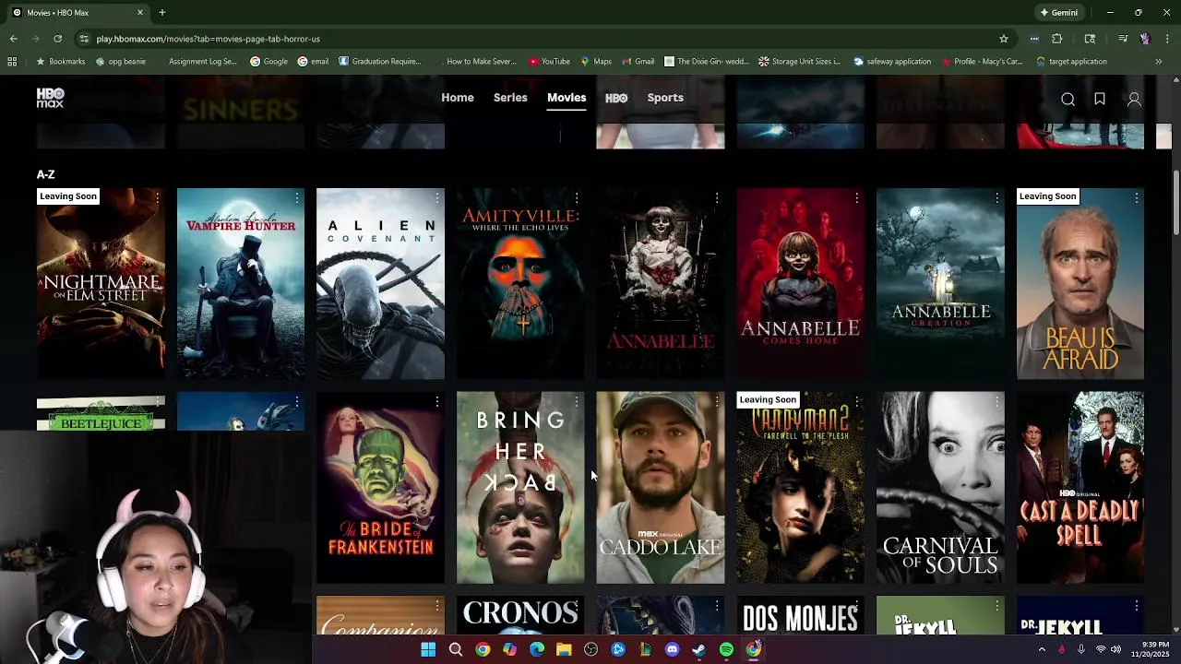Open a new Chrome tab
Image resolution: width=1181 pixels, height=664 pixels.
tap(161, 13)
